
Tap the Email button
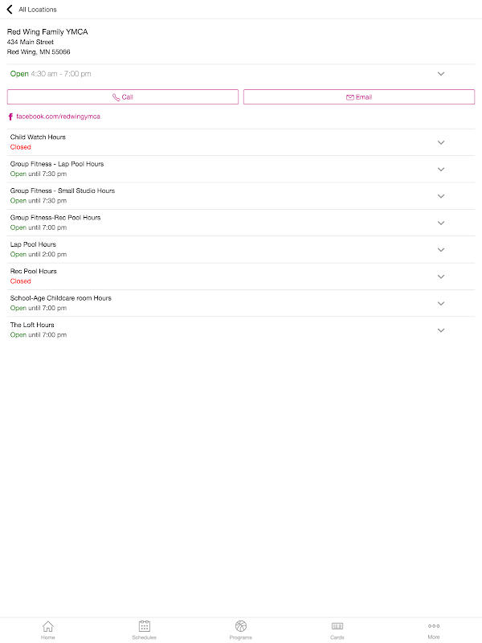359,97
